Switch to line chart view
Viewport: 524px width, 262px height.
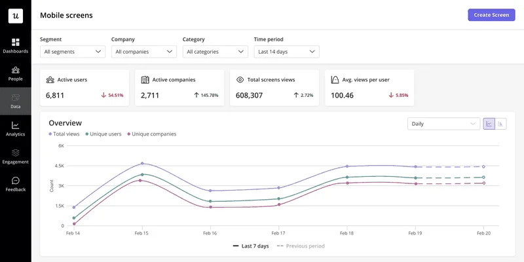tap(489, 124)
